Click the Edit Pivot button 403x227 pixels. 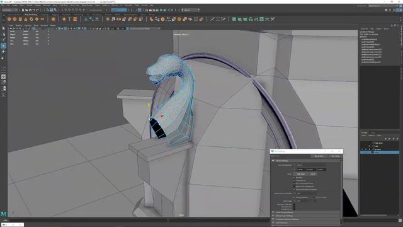(x=301, y=174)
